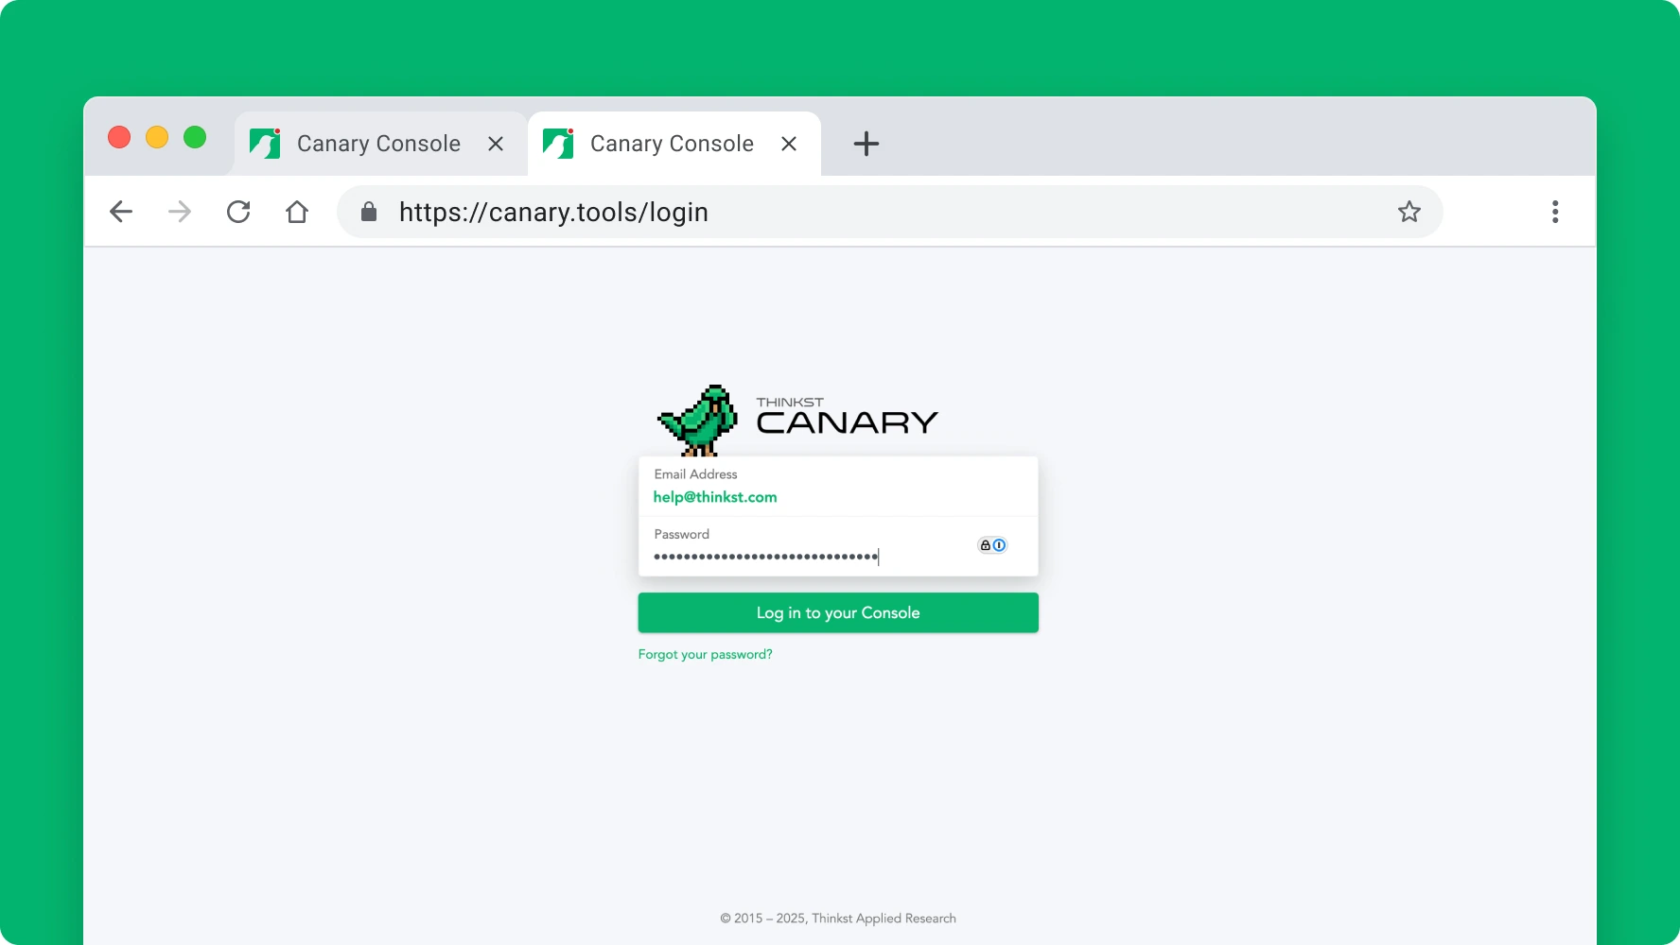Close the second Canary Console tab
The height and width of the screenshot is (945, 1680).
(789, 144)
